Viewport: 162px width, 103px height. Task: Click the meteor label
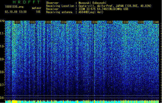pyautogui.click(x=37, y=8)
